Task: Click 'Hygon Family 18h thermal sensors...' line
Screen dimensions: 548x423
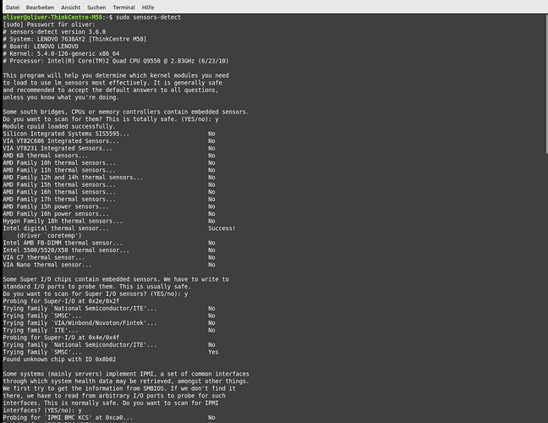Action: tap(63, 222)
